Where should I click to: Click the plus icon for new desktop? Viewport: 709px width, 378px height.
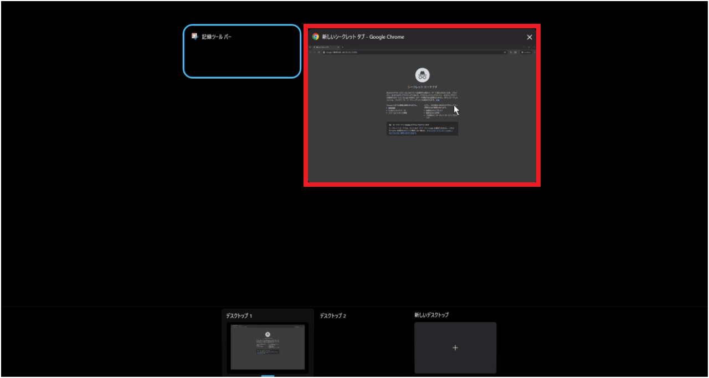click(455, 348)
